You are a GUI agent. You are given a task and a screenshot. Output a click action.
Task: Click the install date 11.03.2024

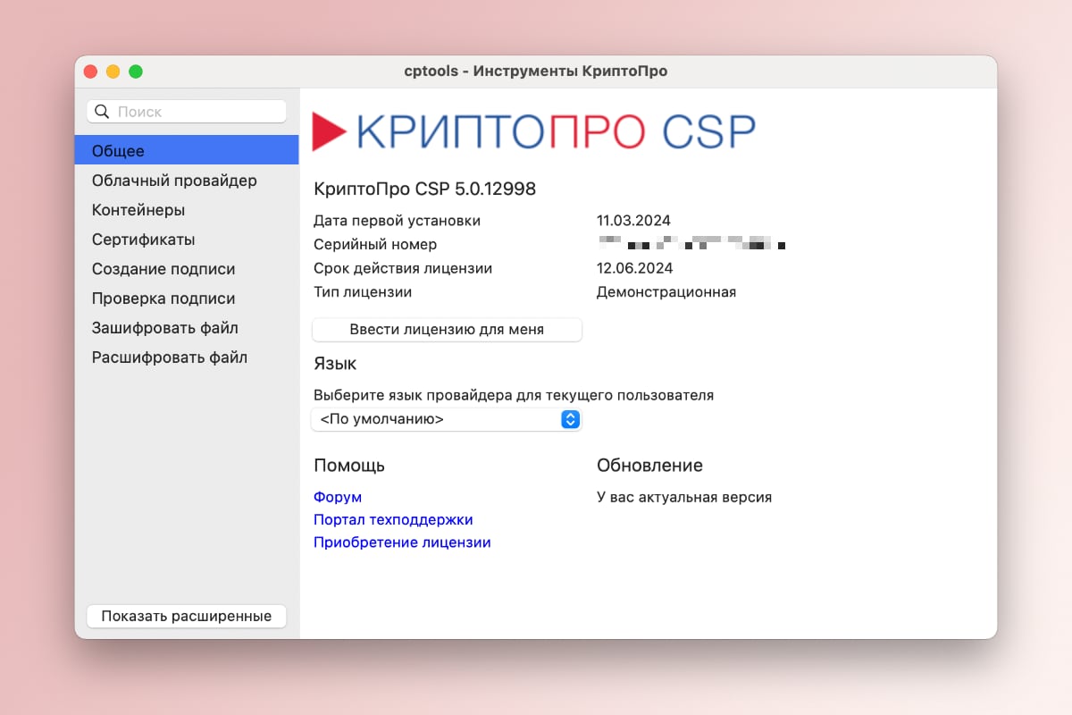[633, 221]
